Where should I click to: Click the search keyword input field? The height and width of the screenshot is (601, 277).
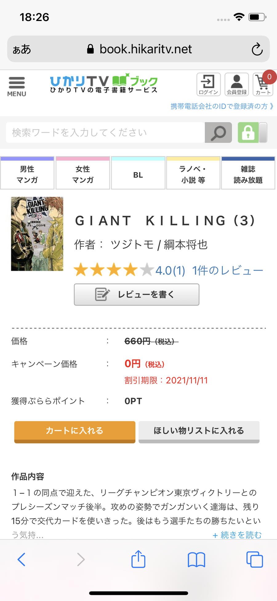click(x=105, y=133)
